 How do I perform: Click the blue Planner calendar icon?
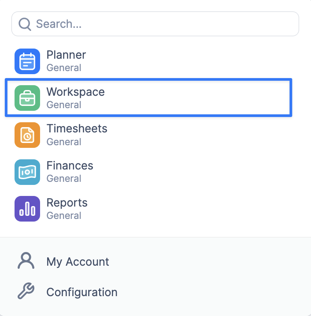[x=27, y=61]
